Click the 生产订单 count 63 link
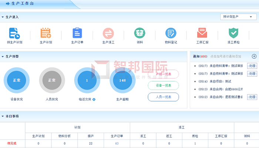The height and width of the screenshot is (148, 259). click(117, 143)
